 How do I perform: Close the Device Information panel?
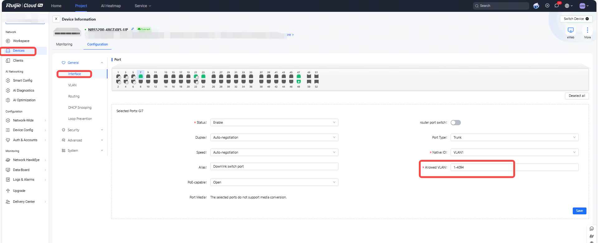point(56,19)
